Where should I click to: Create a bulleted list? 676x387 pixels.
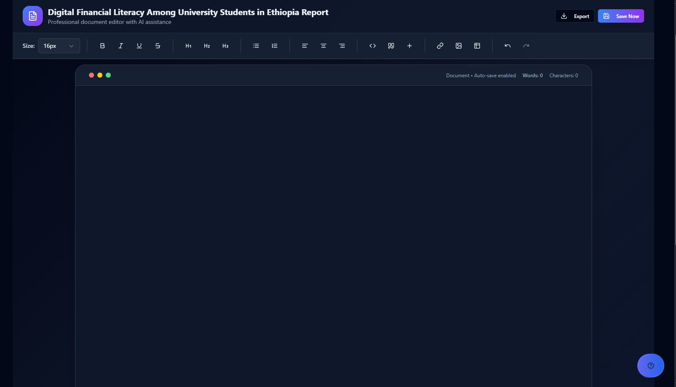(256, 46)
